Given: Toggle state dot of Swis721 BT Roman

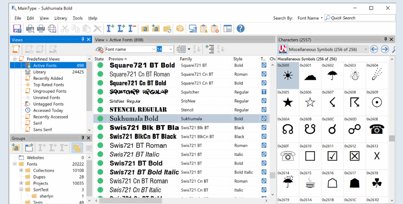Looking at the screenshot, I should click(100, 146).
